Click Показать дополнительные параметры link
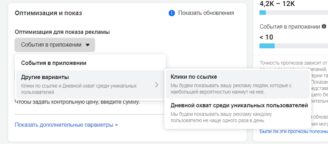This screenshot has height=144, width=328. coord(64,125)
